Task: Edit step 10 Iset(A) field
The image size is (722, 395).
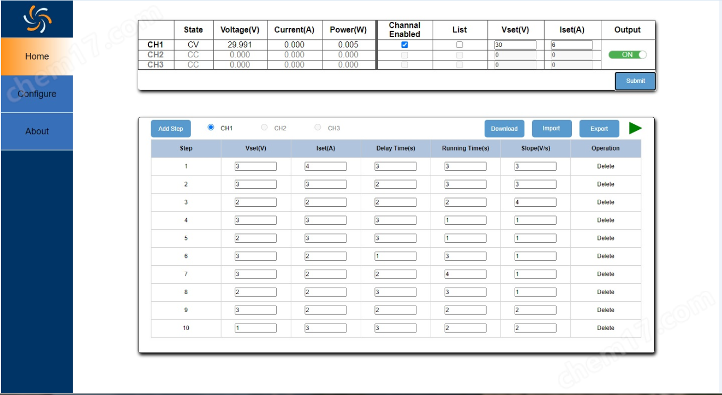Action: tap(326, 328)
